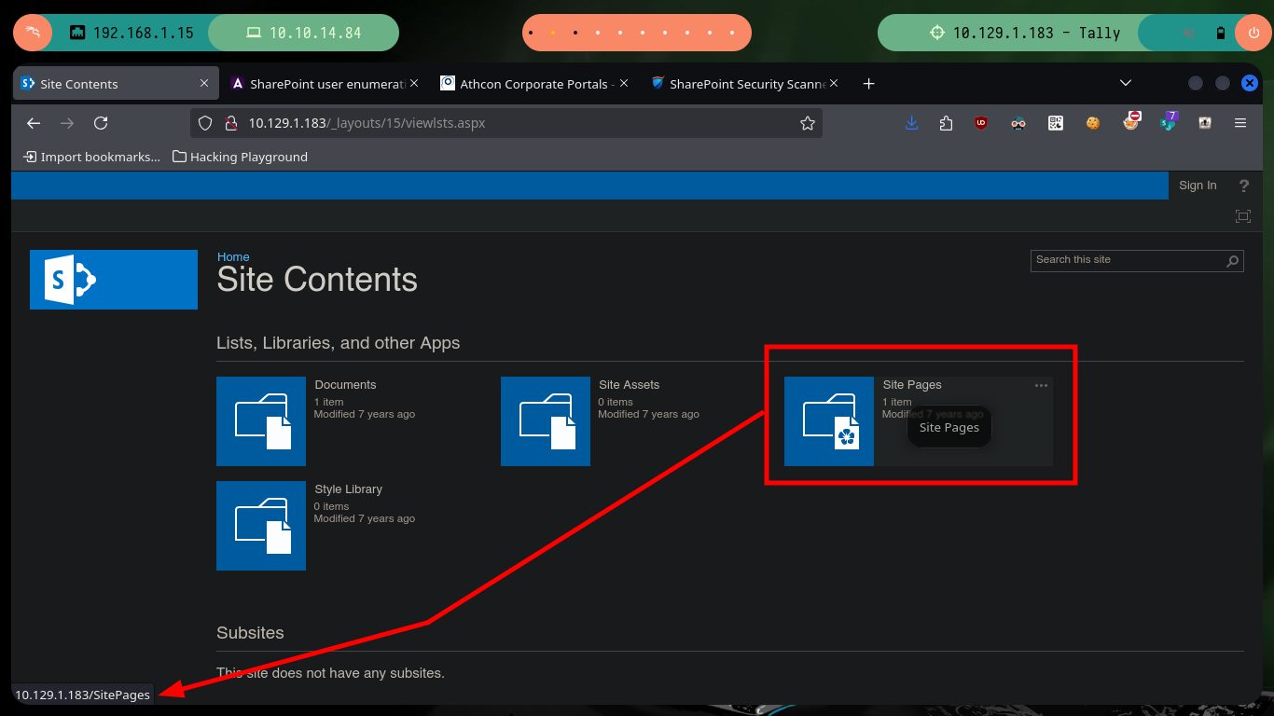This screenshot has width=1274, height=716.
Task: Click the Sign In link
Action: pos(1198,186)
